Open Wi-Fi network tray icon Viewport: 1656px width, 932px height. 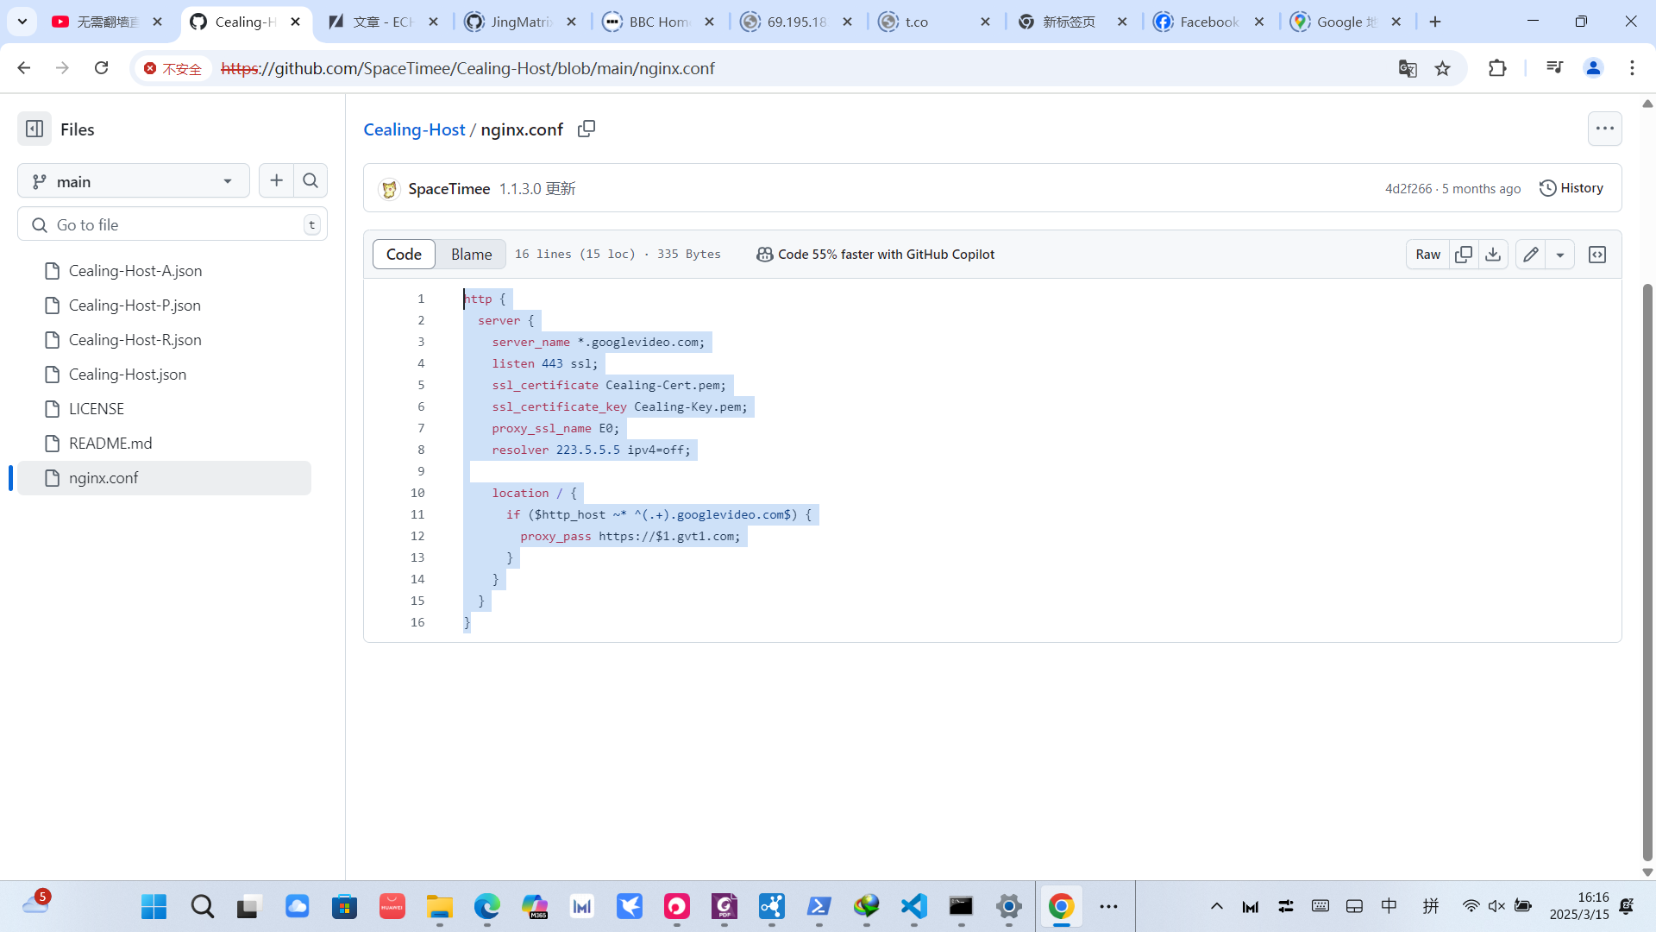pyautogui.click(x=1471, y=906)
